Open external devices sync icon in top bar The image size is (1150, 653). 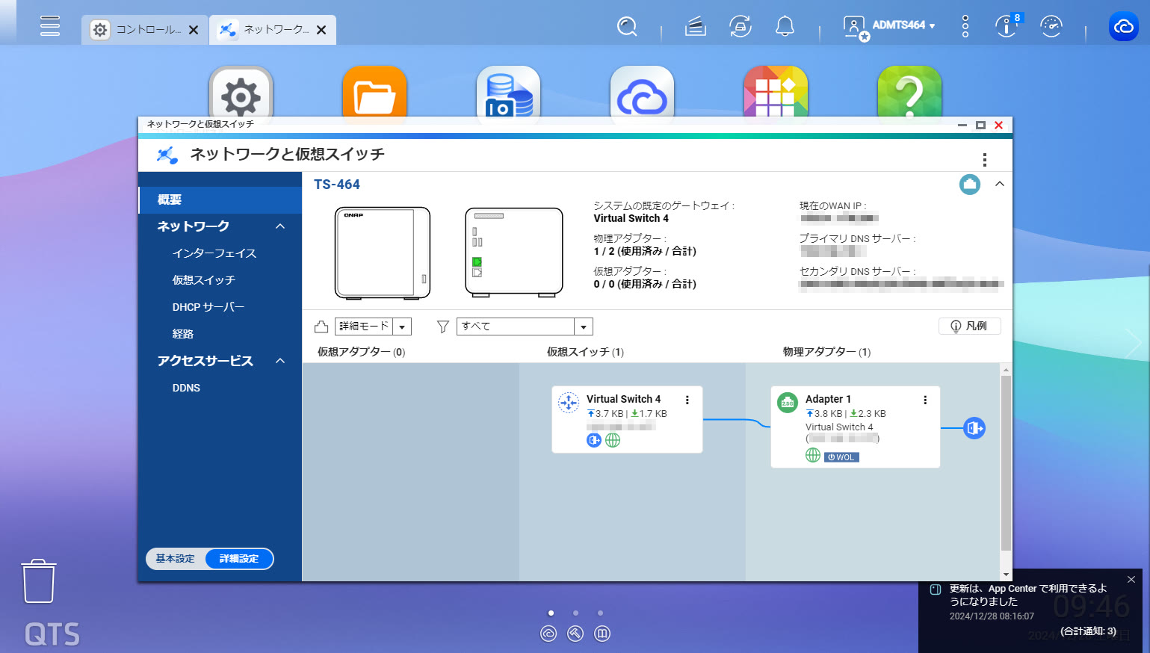pos(741,27)
